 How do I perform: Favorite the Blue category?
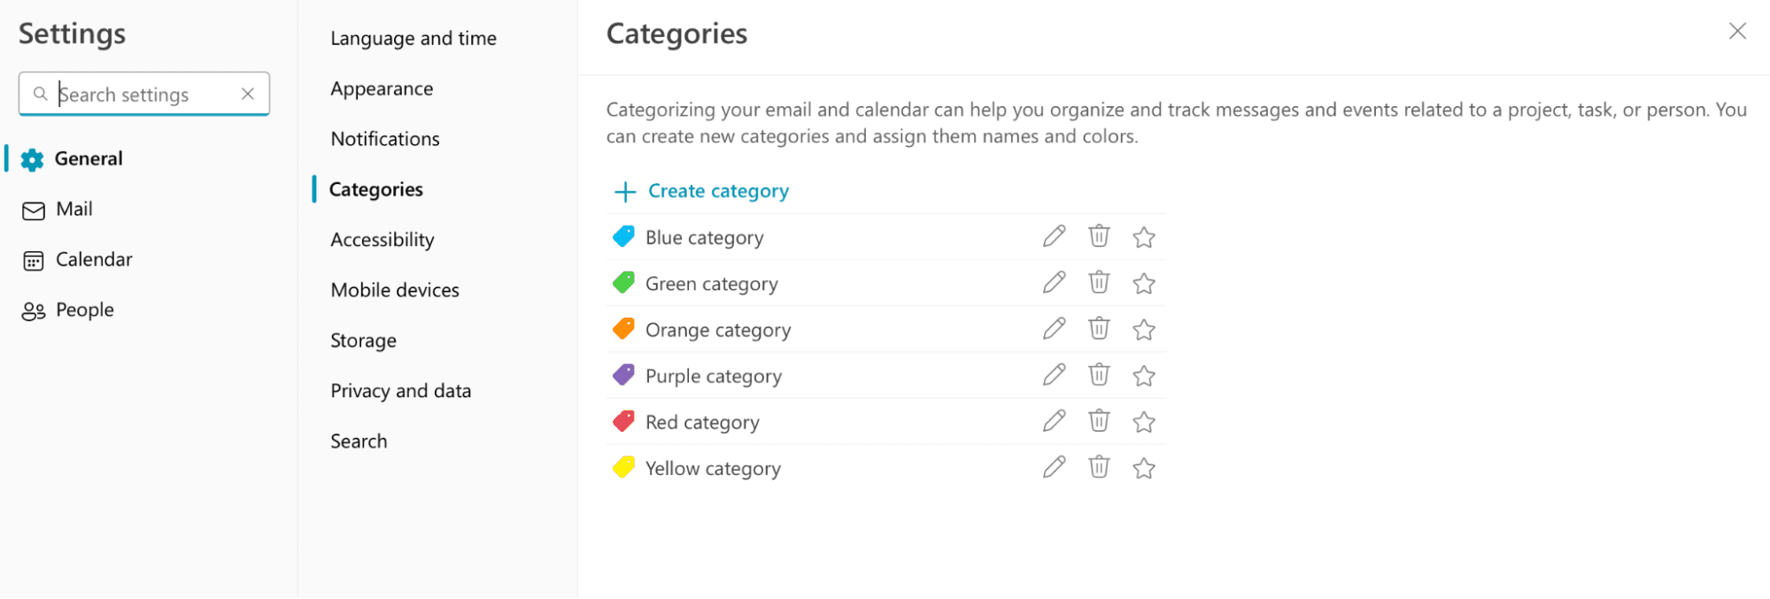pos(1143,236)
